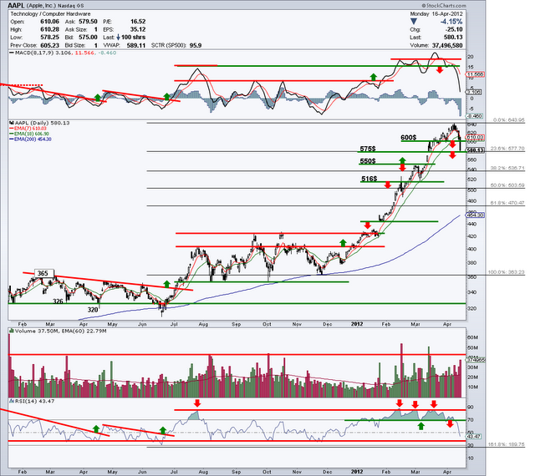The image size is (535, 476).
Task: Click the 516$ level label
Action: pyautogui.click(x=369, y=179)
